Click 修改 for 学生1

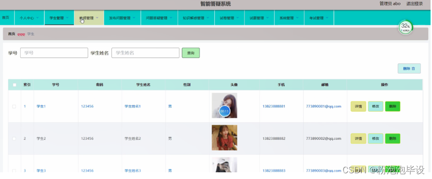(x=376, y=106)
